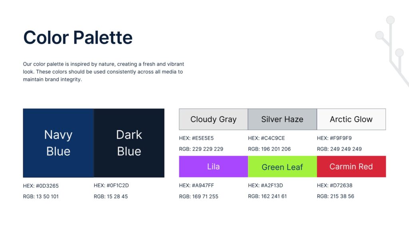Click the HEX: #D72638 label
409x230 pixels.
(335, 185)
